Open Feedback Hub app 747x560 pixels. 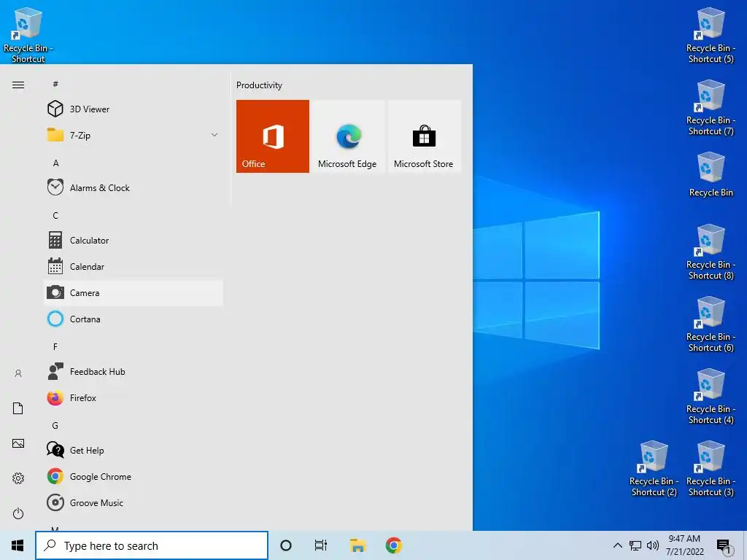tap(133, 371)
